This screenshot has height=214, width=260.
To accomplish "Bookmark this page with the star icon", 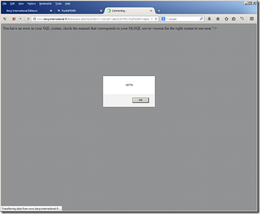I will coord(226,19).
